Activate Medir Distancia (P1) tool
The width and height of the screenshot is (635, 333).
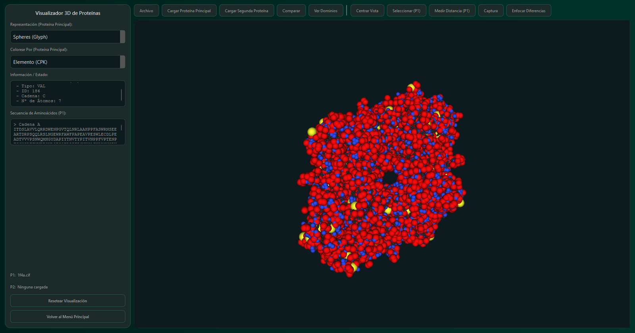pos(452,11)
